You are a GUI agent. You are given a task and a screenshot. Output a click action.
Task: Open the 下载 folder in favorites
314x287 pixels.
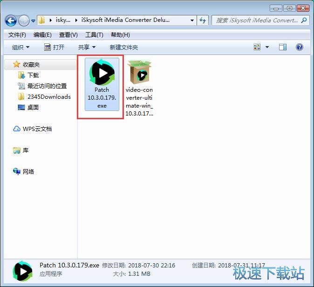(x=33, y=75)
